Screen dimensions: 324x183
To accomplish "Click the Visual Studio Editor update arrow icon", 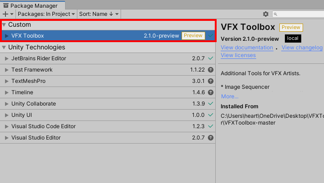I will pyautogui.click(x=211, y=138).
